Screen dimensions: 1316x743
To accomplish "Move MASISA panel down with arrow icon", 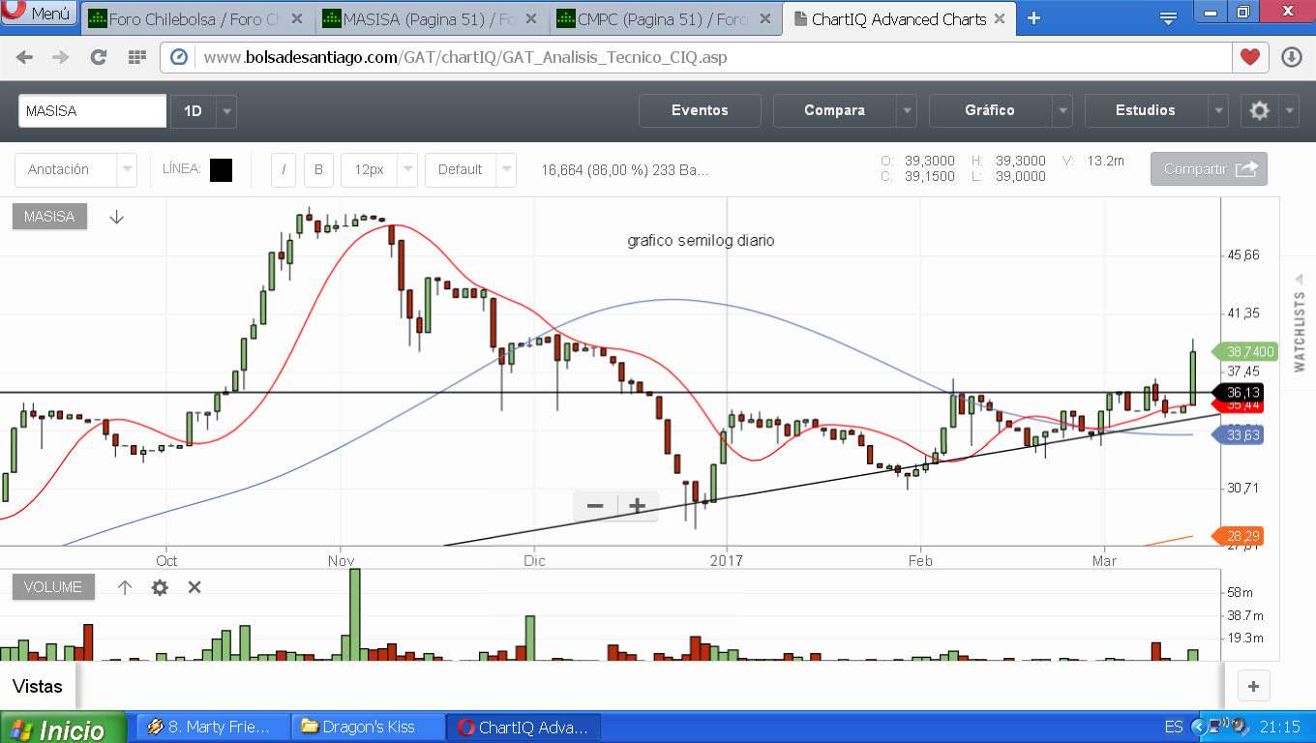I will click(117, 217).
